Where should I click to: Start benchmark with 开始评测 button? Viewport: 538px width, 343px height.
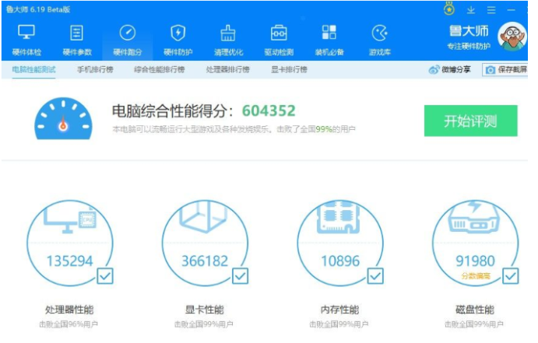[x=470, y=121]
